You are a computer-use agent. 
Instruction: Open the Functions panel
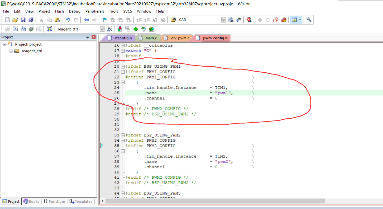pos(55,201)
